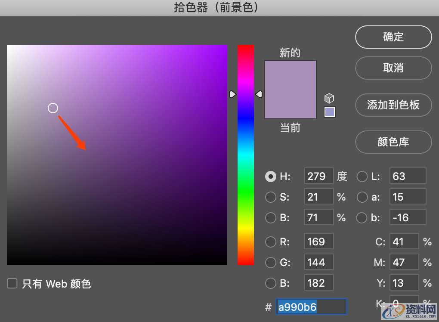The image size is (439, 322).
Task: Click the cyan M magenta percentage field
Action: [404, 262]
